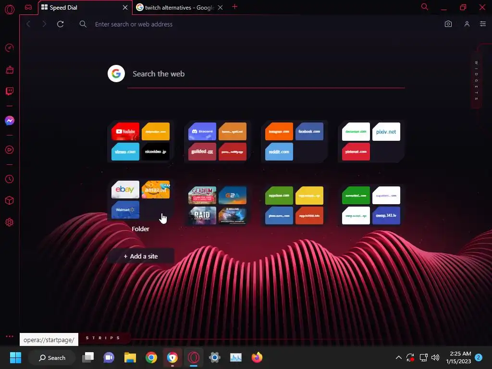Open GX Control speedometer in sidebar
Image resolution: width=492 pixels, height=369 pixels.
pyautogui.click(x=10, y=48)
